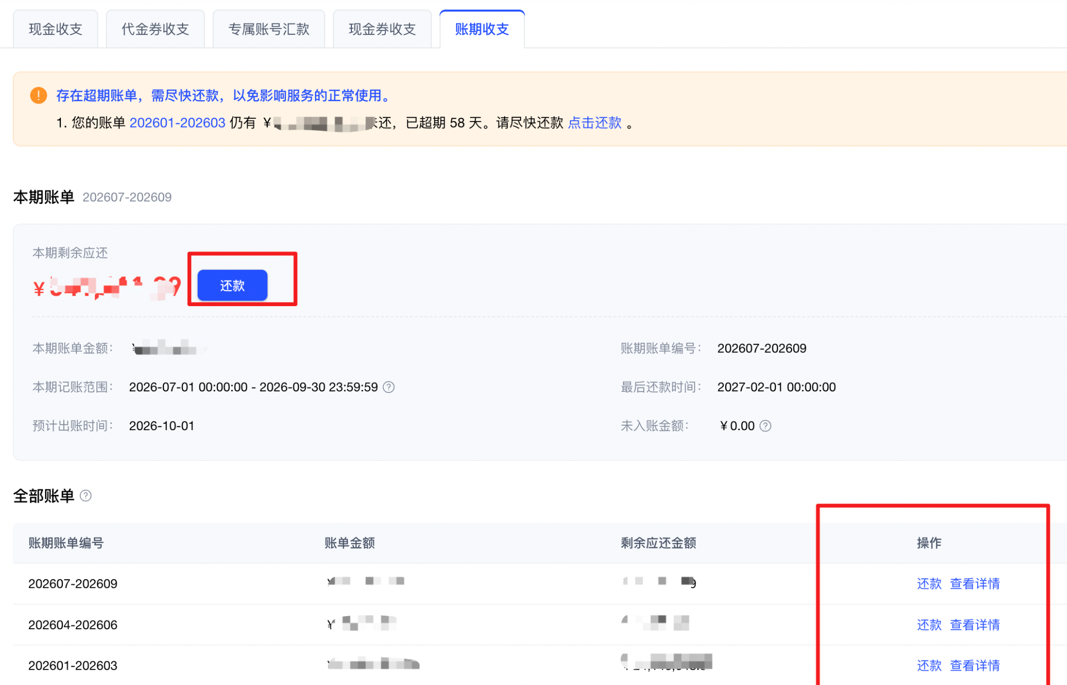Click the 存在超期账单 warning headline
Viewport: 1067px width, 685px height.
224,95
